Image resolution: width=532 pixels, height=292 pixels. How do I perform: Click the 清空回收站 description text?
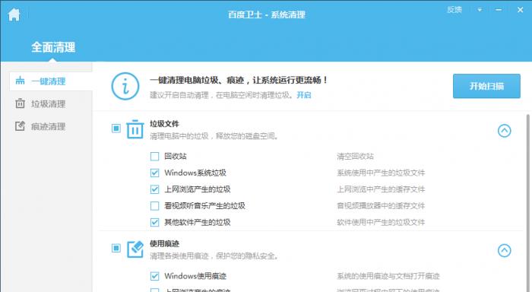pyautogui.click(x=355, y=156)
